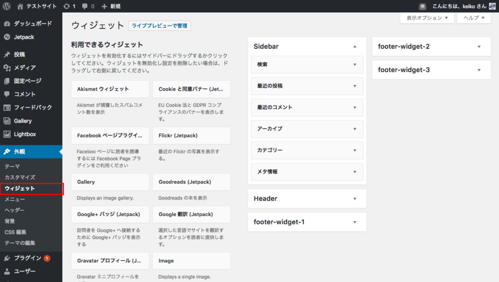Expand the Header widget area
The image size is (499, 282).
[355, 199]
